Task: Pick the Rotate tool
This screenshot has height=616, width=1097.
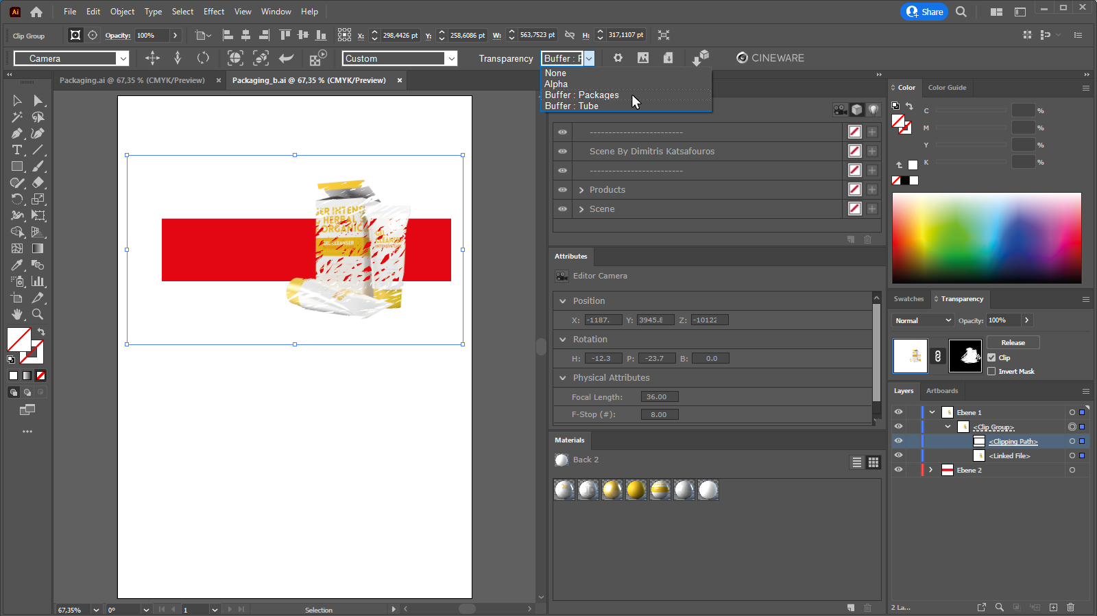Action: coord(17,199)
